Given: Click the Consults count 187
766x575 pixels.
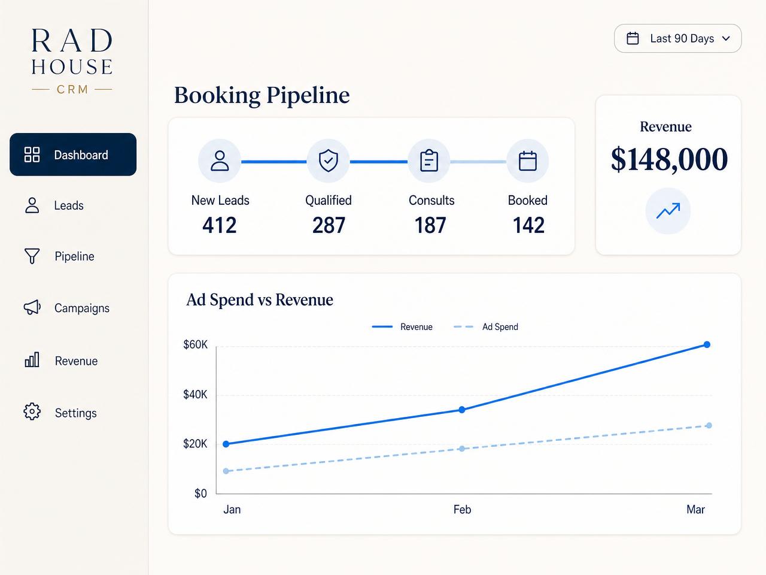Looking at the screenshot, I should pyautogui.click(x=430, y=225).
